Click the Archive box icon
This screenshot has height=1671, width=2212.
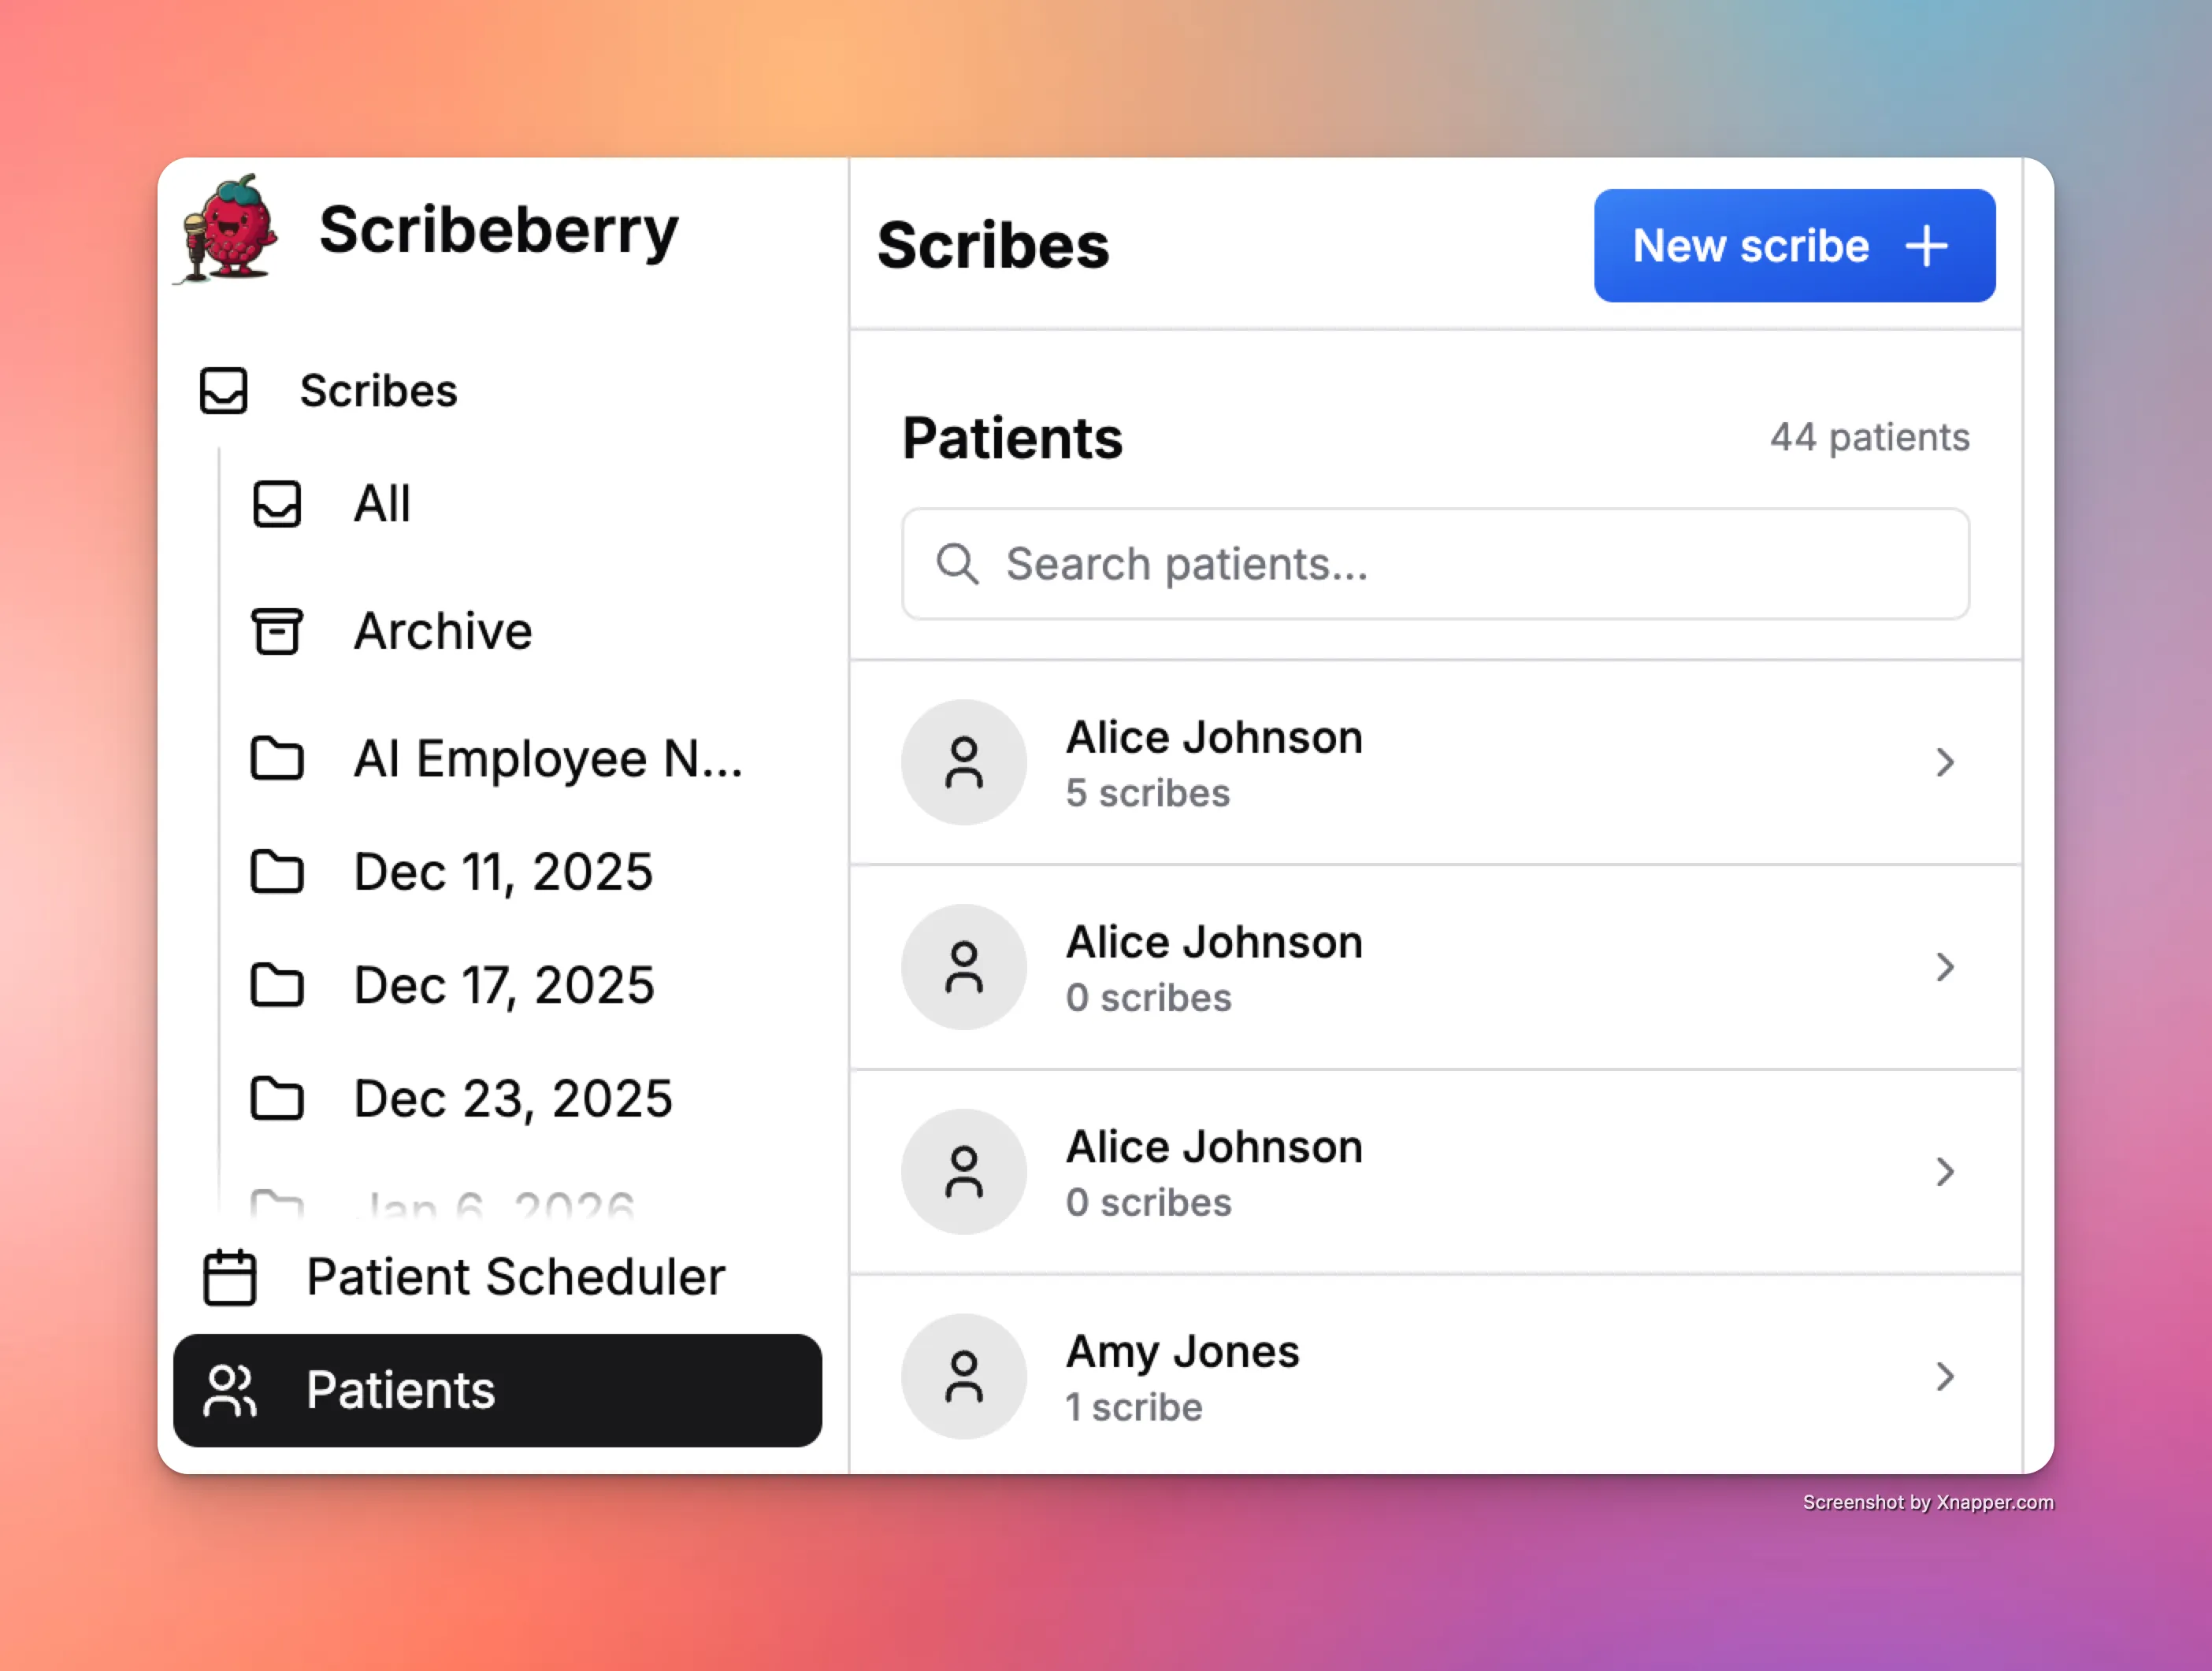277,632
